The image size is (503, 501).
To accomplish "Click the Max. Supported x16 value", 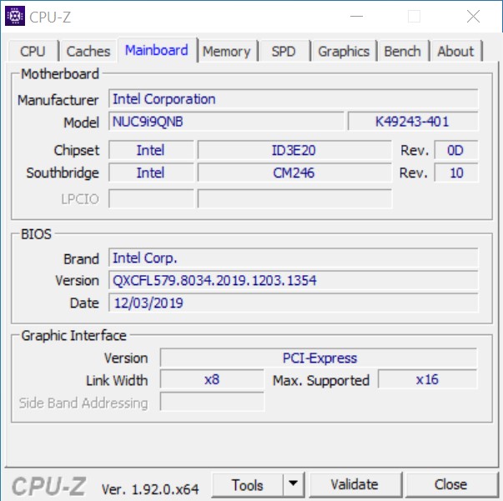I will 427,379.
